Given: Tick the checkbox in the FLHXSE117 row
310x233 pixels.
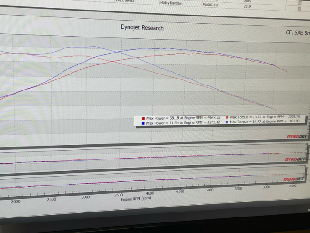Looking at the screenshot, I should 300,9.
